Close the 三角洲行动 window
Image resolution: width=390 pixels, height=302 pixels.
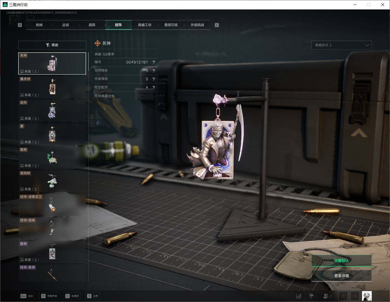[383, 5]
